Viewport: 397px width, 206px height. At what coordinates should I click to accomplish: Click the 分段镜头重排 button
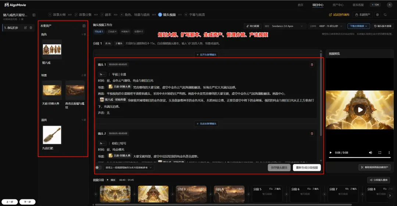coord(379,180)
